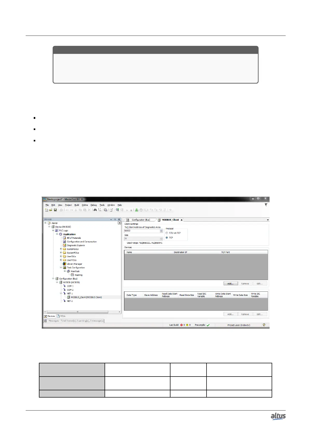Click the Delete X icon in toolbar
This screenshot has height=437, width=309.
click(x=89, y=210)
